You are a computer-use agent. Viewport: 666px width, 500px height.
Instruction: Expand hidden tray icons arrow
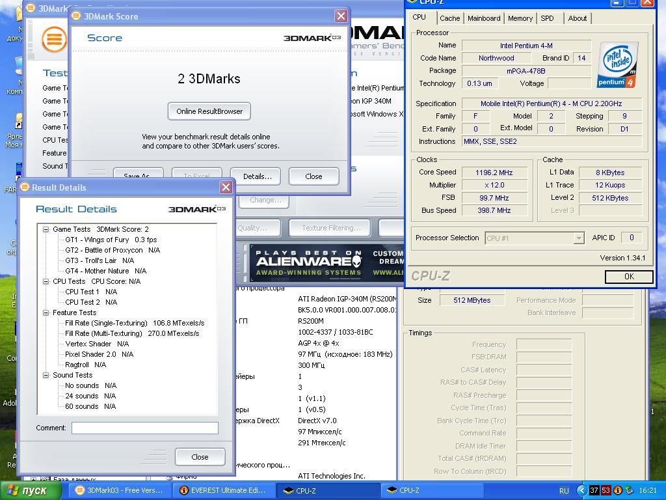[x=582, y=490]
